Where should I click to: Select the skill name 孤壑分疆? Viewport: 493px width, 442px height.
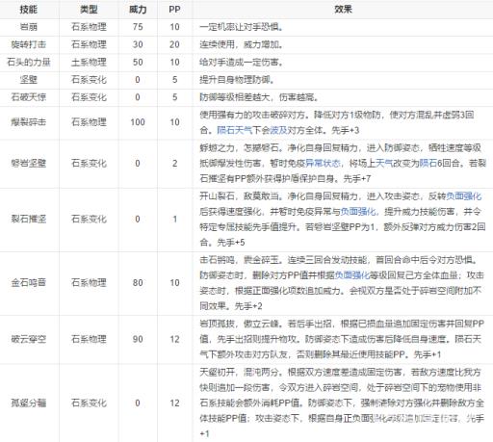(29, 403)
